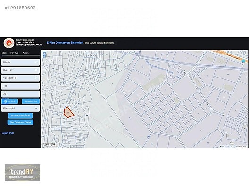
Task: Click the ministry emblem logo
Action: 9,43
